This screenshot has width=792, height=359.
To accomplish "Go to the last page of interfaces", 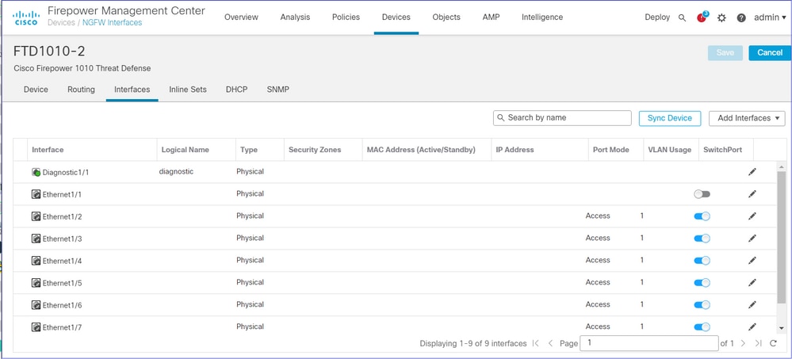I will click(x=758, y=343).
